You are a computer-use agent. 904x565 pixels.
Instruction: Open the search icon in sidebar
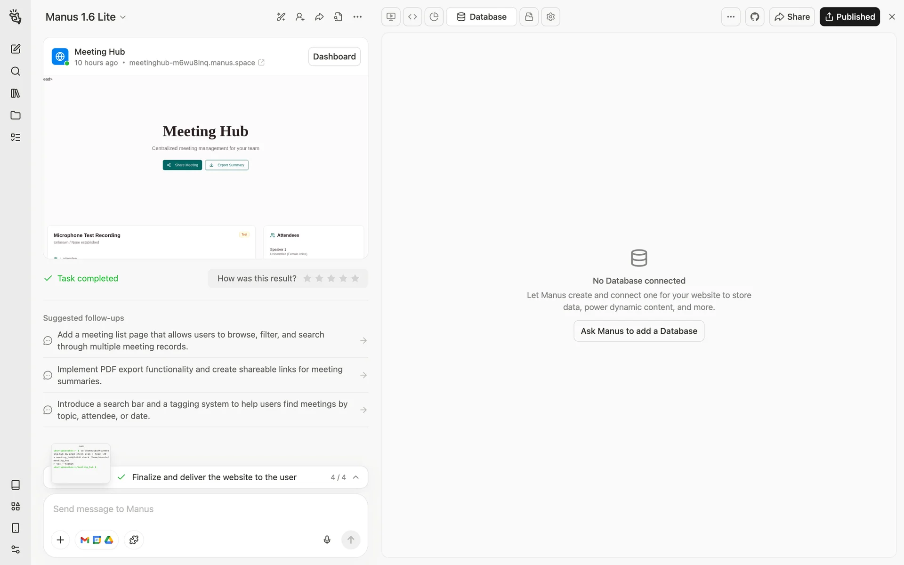pyautogui.click(x=16, y=71)
